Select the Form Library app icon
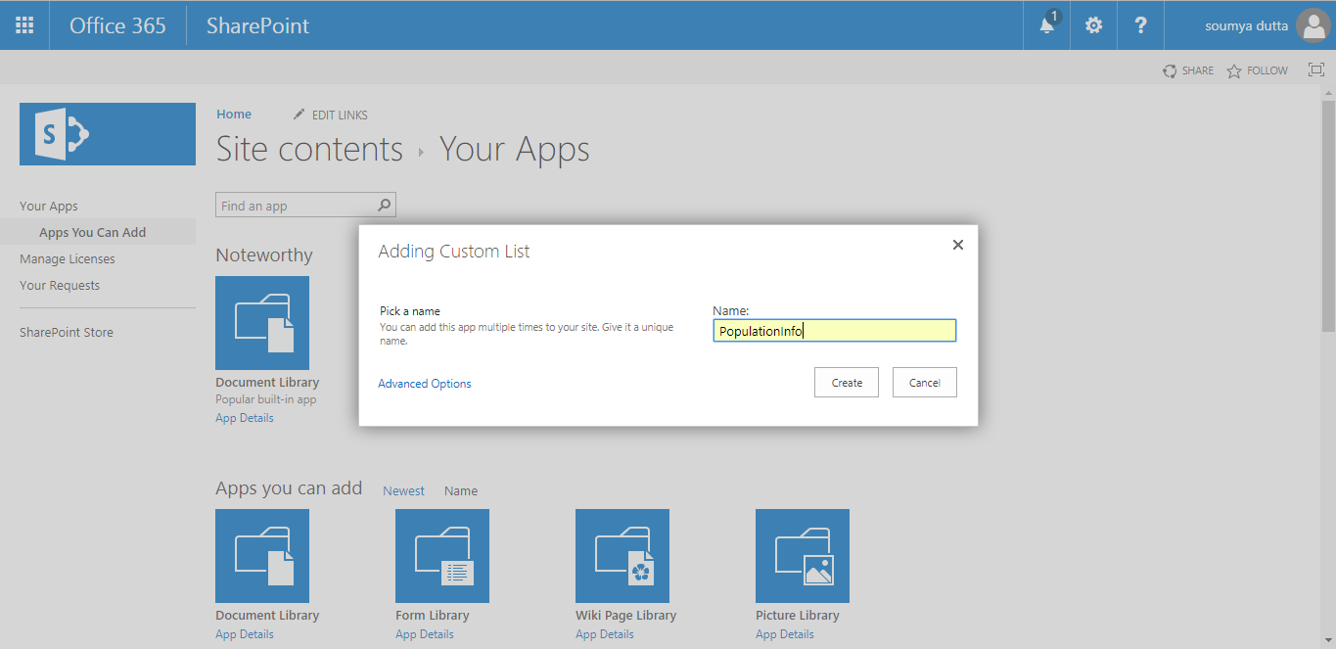This screenshot has height=649, width=1336. pyautogui.click(x=441, y=555)
